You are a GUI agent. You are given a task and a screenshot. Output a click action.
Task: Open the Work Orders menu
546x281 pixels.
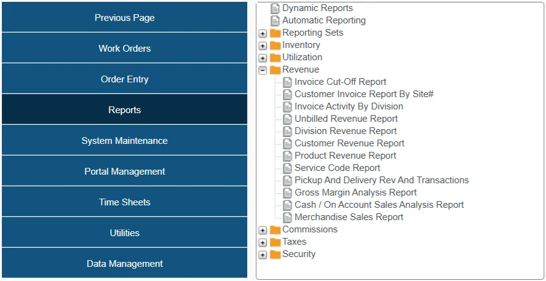click(x=124, y=49)
